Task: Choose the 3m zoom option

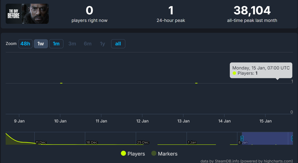Action: click(x=72, y=44)
